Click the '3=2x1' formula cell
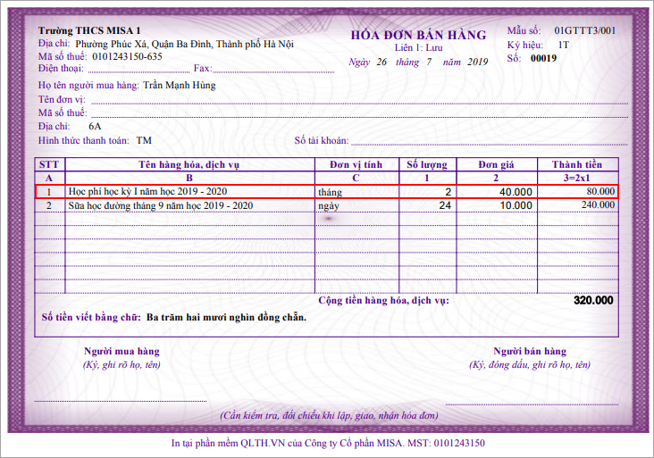The image size is (654, 458). click(577, 178)
